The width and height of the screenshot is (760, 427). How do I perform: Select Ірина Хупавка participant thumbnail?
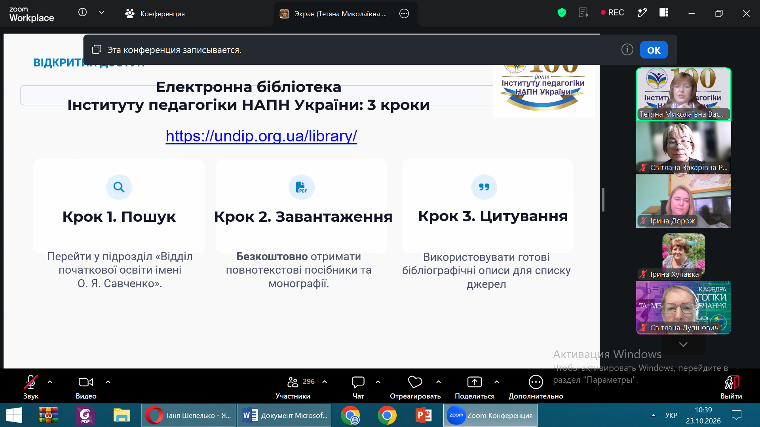click(683, 254)
